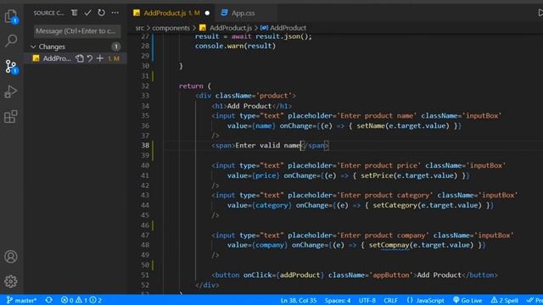Discard changes for AddProduct file
The height and width of the screenshot is (305, 543).
click(x=90, y=58)
